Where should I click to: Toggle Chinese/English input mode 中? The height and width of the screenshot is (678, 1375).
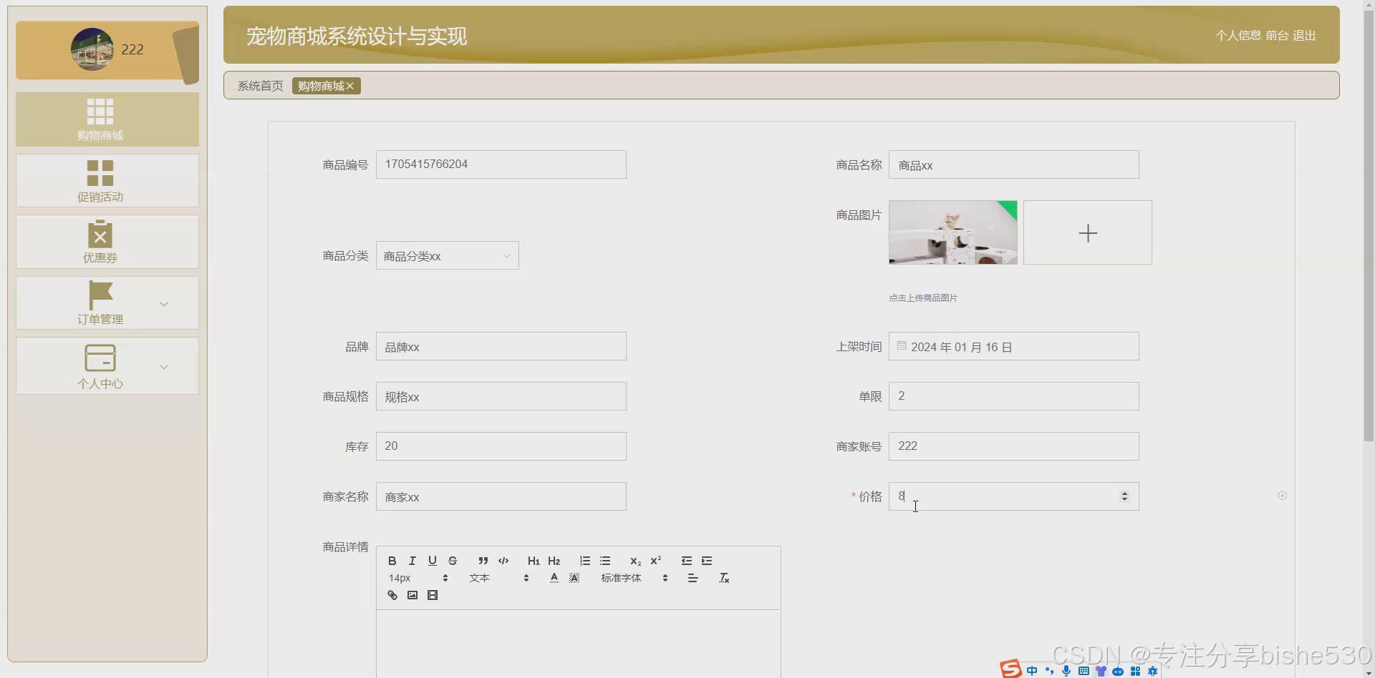1032,671
